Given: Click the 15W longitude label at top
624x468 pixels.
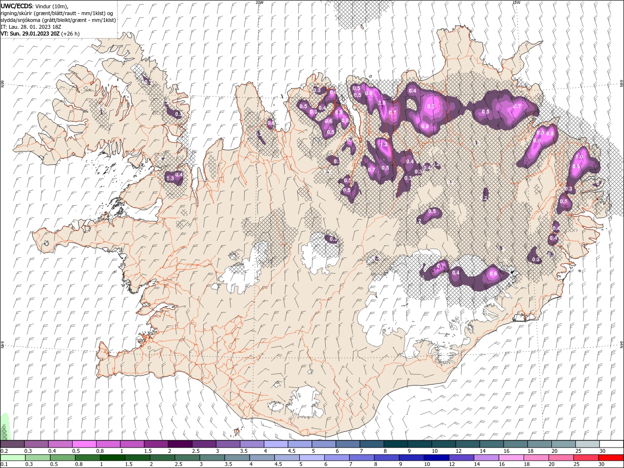Looking at the screenshot, I should point(516,2).
